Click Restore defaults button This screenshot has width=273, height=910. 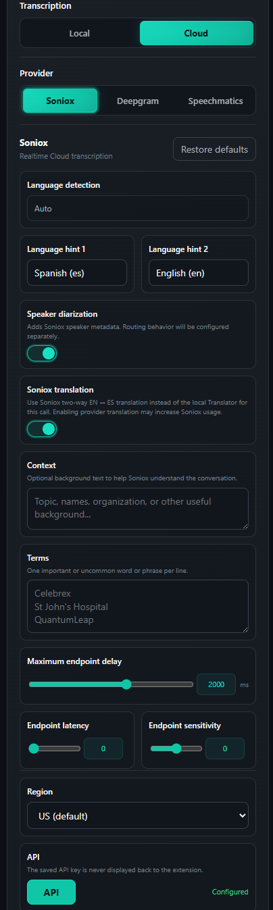(x=214, y=149)
